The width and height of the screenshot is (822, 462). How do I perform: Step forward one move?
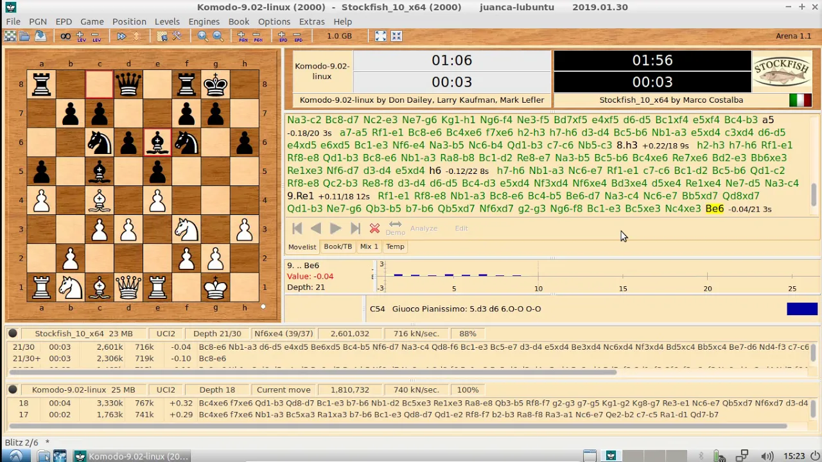click(335, 228)
